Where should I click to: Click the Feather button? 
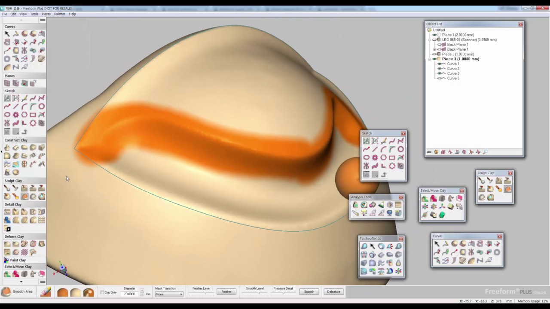226,292
